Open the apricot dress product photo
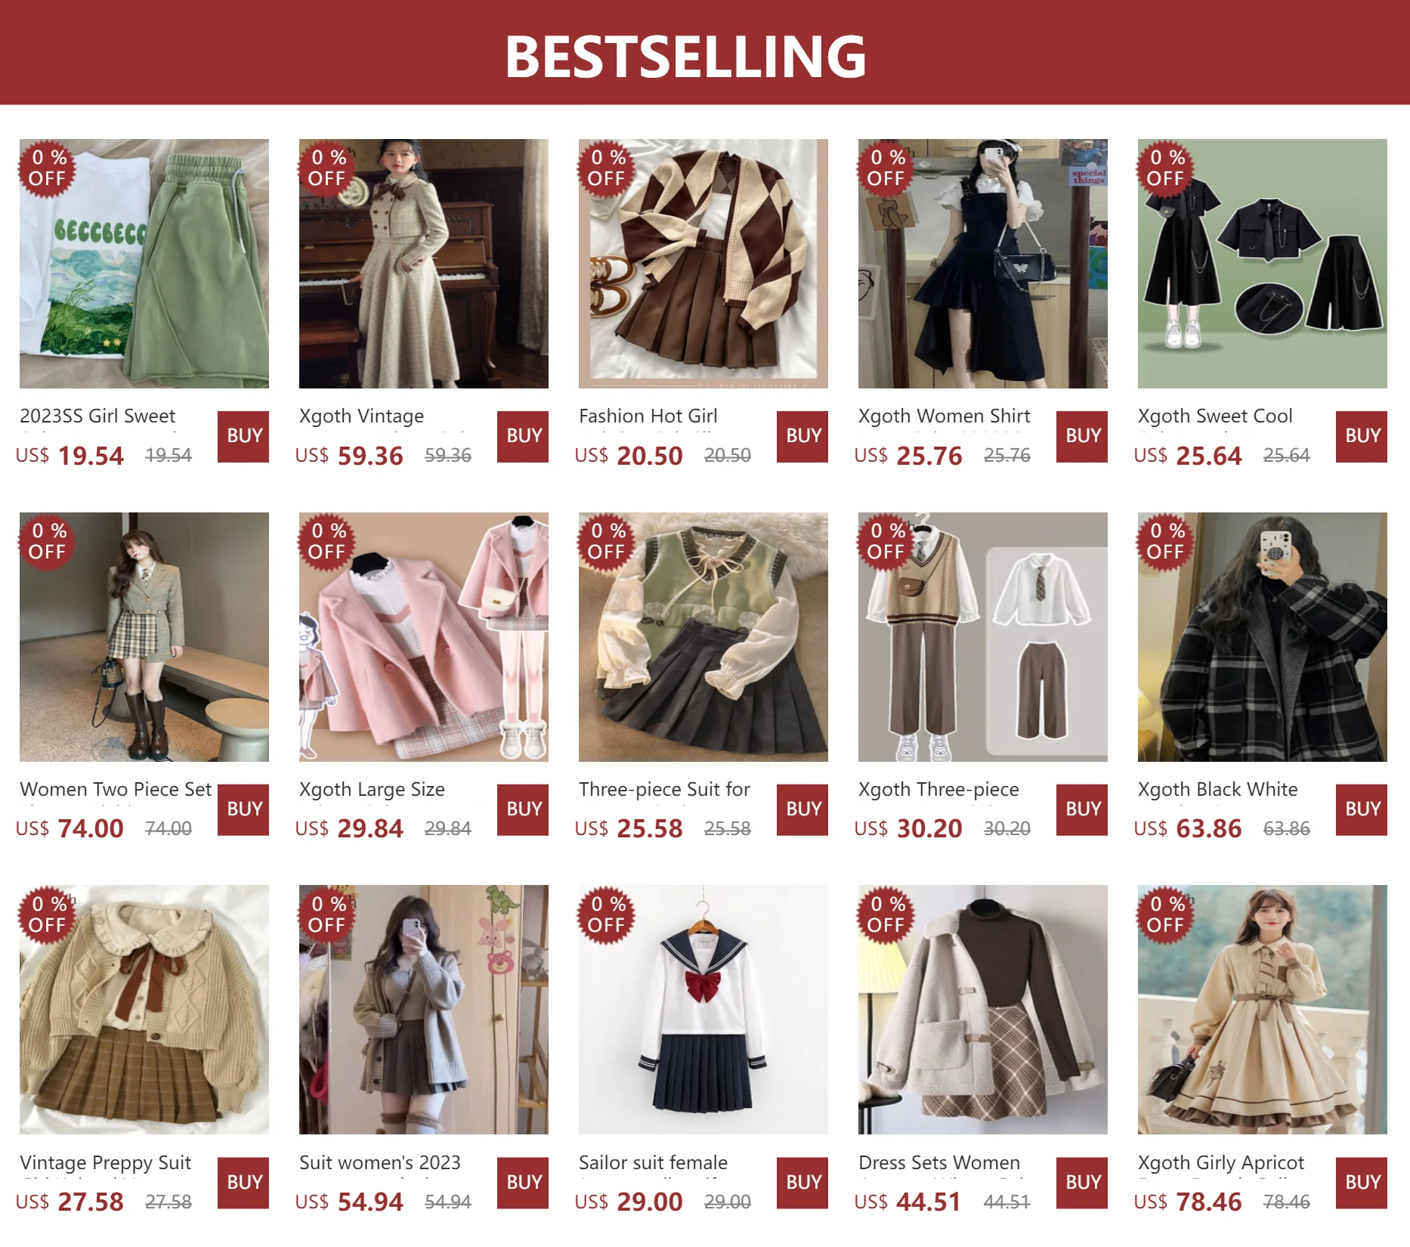 [1263, 1010]
